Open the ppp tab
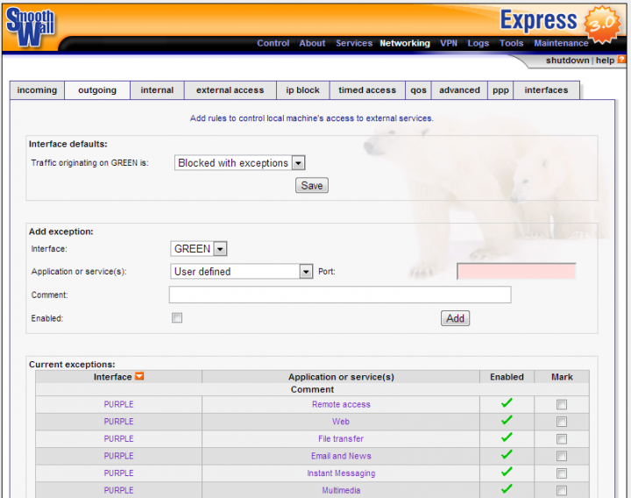 500,90
